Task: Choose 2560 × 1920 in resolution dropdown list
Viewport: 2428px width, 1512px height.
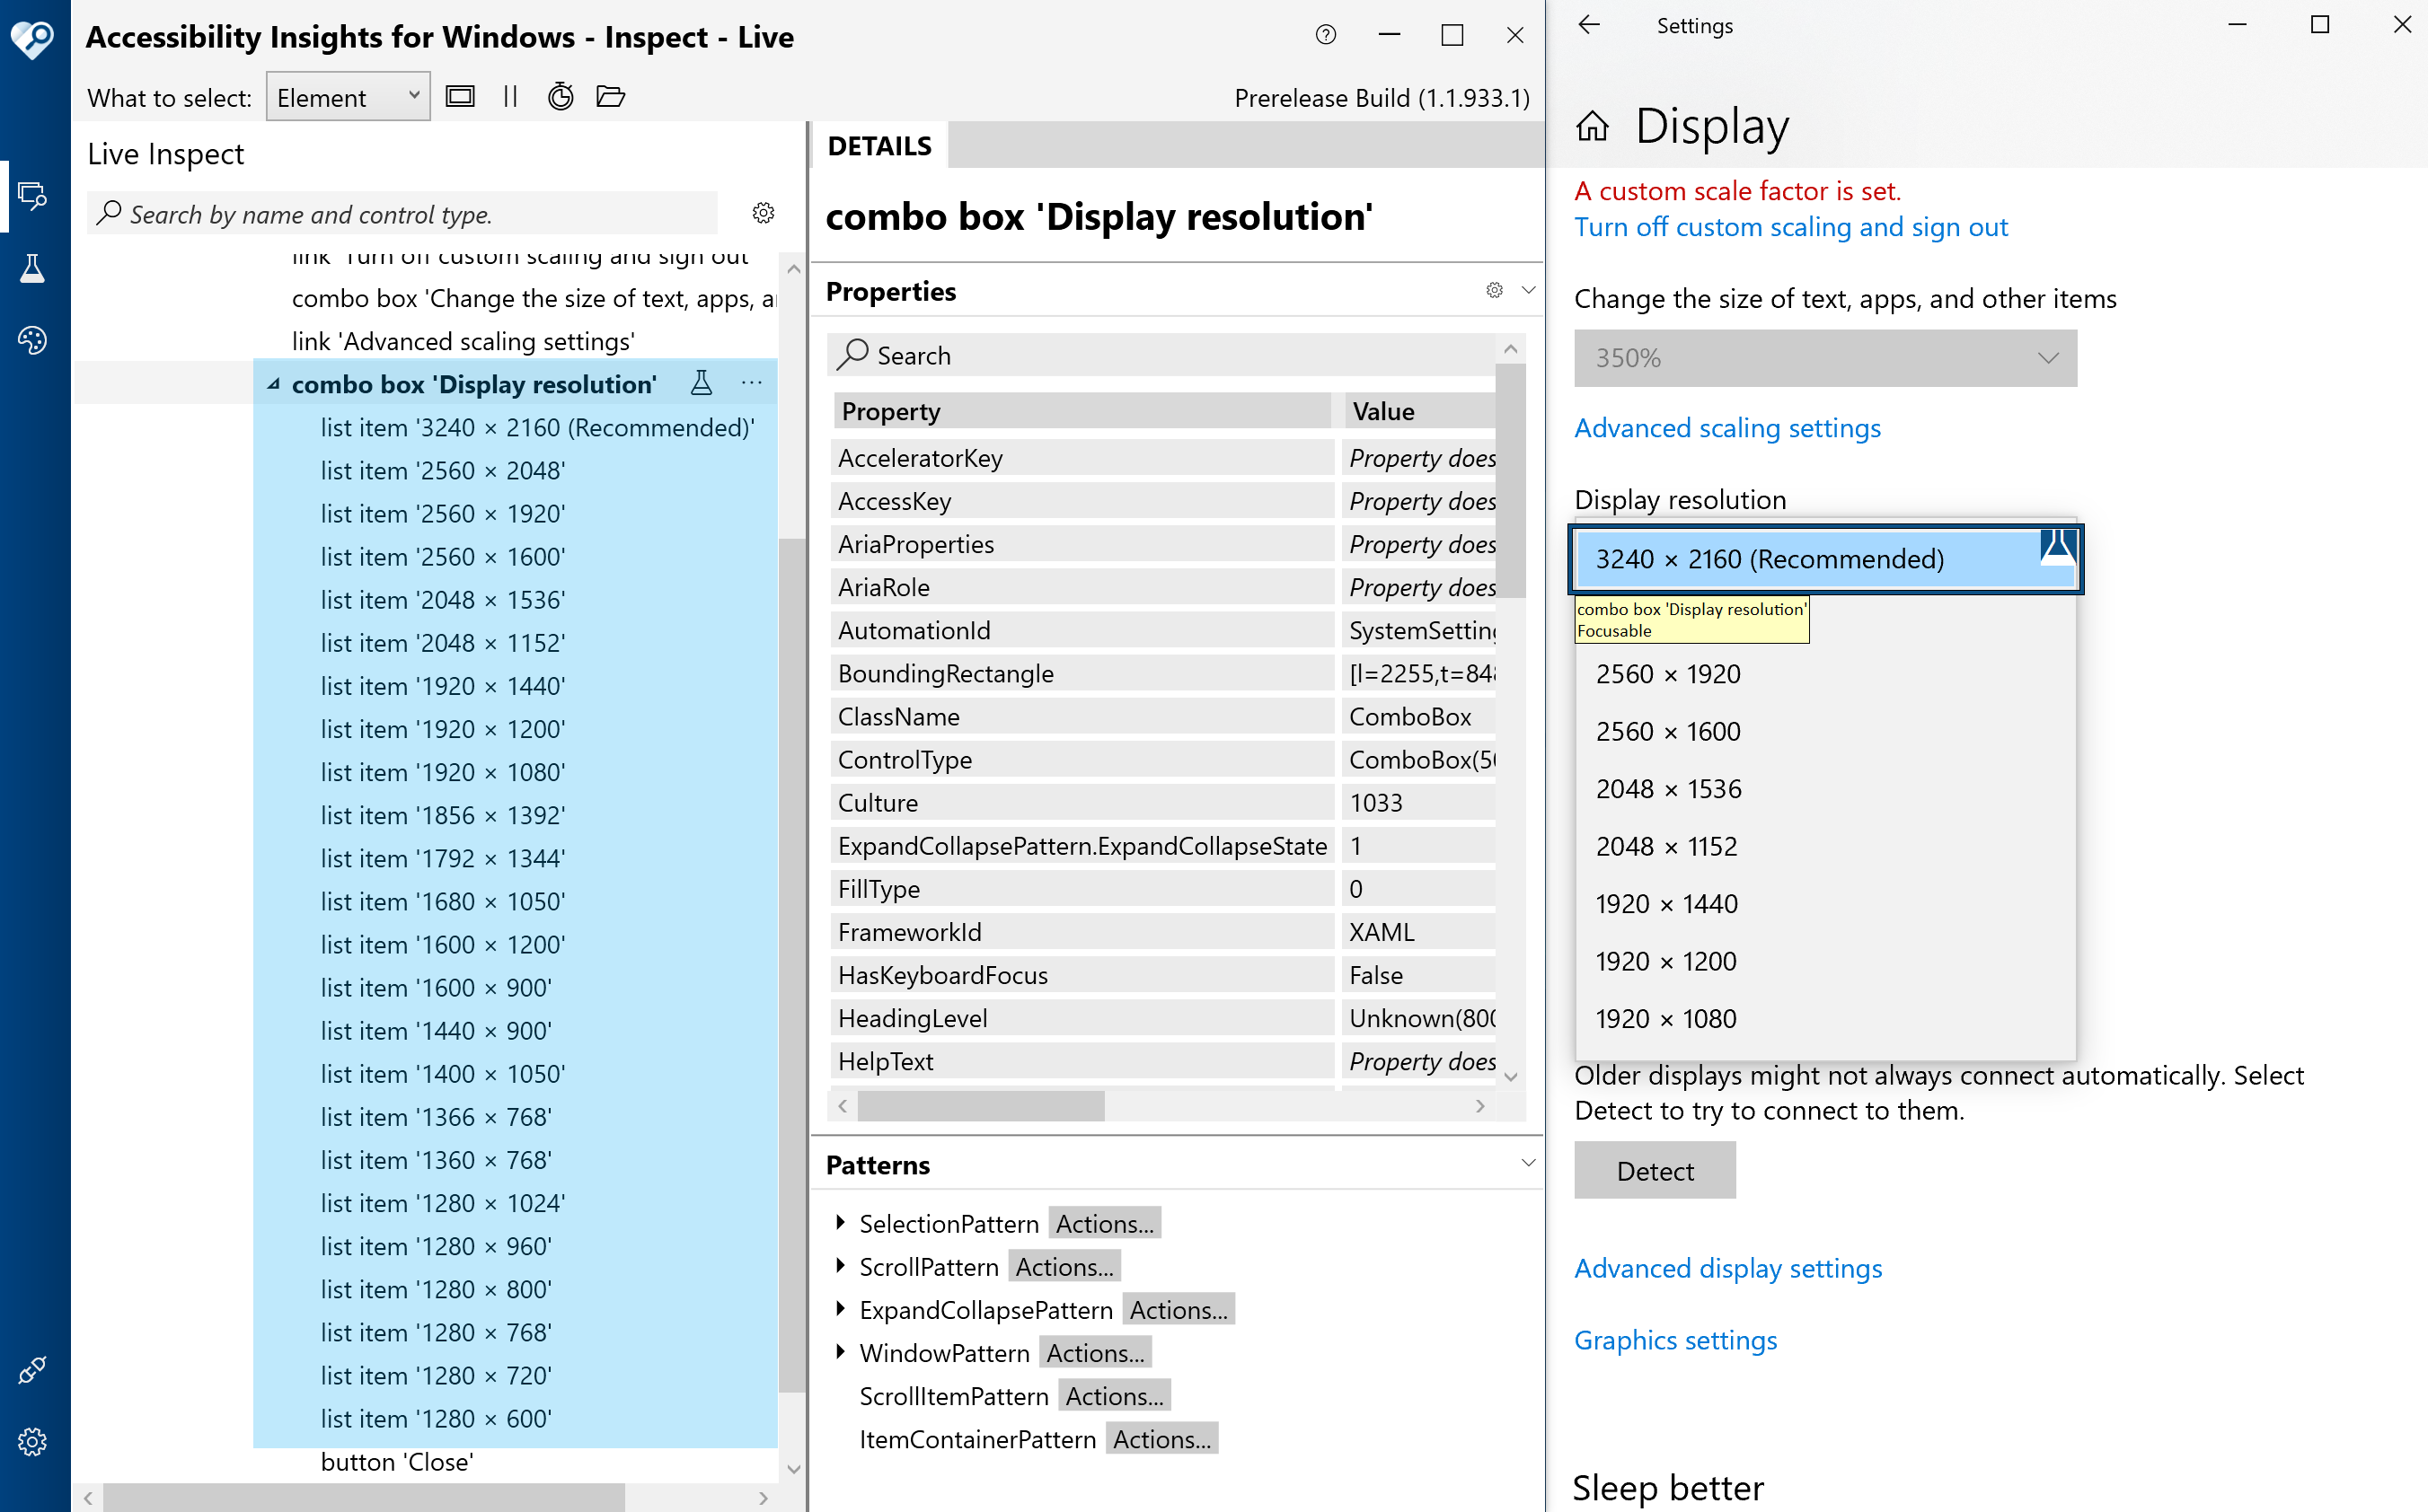Action: click(x=1826, y=674)
